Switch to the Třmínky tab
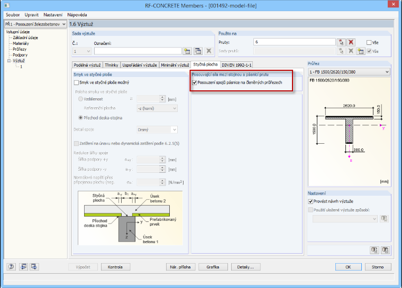 (111, 65)
